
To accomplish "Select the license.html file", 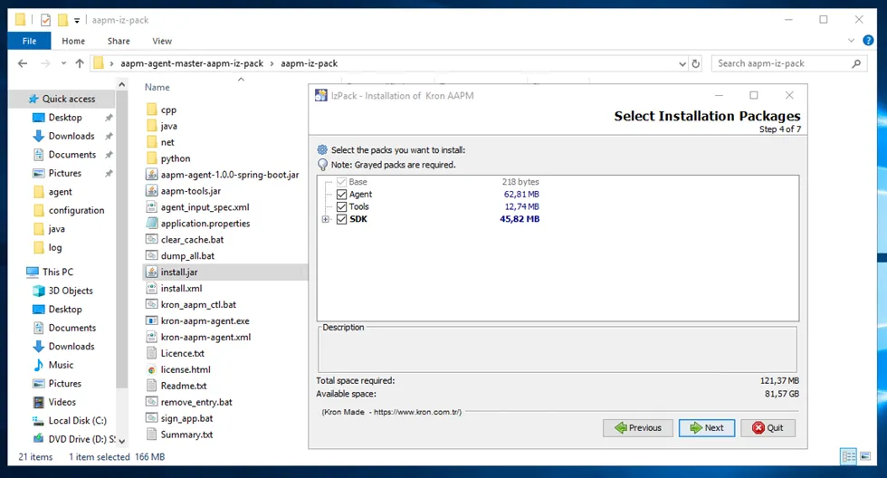I will tap(186, 370).
